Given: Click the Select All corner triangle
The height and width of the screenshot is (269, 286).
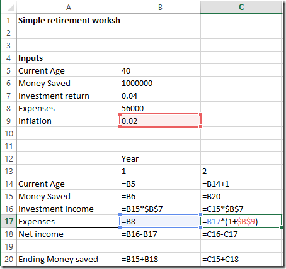Looking at the screenshot, I should (x=11, y=8).
